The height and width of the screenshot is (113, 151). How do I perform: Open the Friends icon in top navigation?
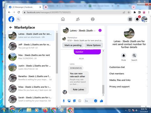pos(78,19)
